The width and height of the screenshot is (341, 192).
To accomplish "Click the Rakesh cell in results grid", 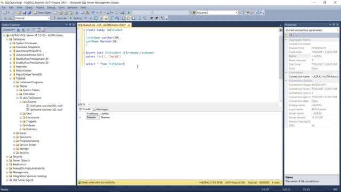I will [x=93, y=117].
